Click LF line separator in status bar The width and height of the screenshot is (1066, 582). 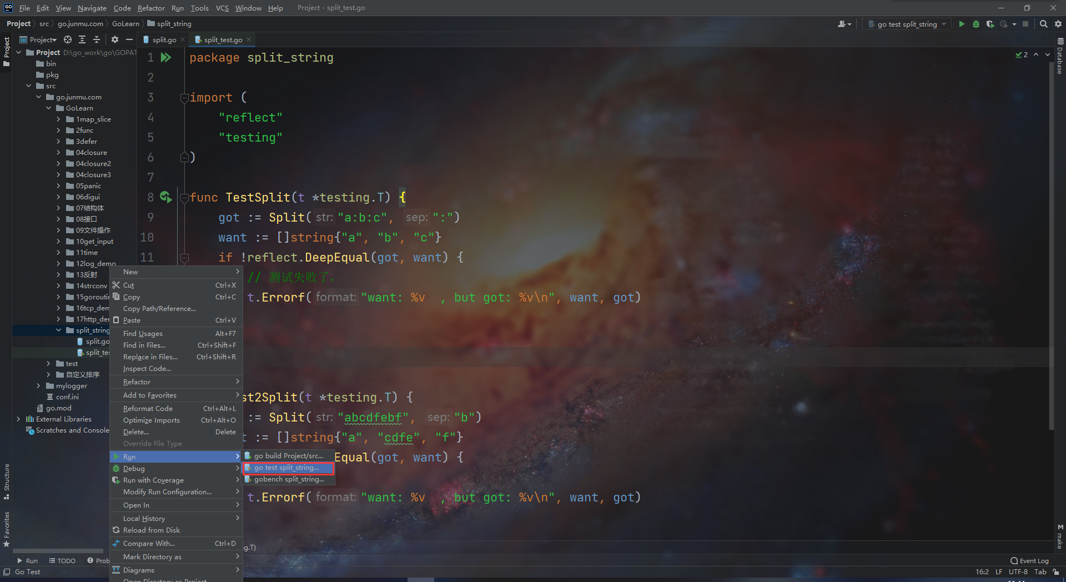[x=999, y=571]
